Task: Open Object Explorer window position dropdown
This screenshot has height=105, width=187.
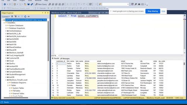Action: (43, 13)
